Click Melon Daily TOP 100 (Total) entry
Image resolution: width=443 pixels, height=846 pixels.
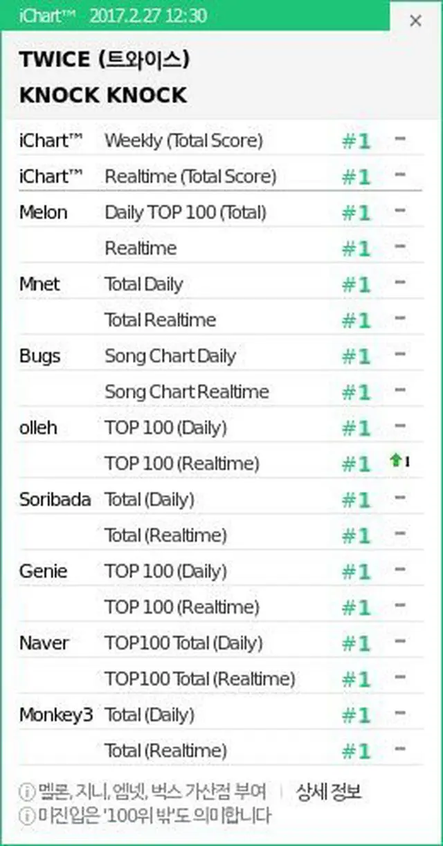point(220,212)
